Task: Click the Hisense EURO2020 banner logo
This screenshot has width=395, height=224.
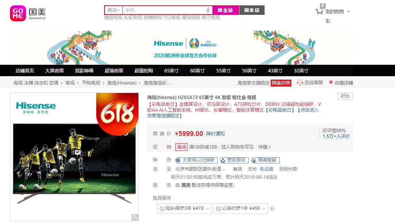Action: 185,43
